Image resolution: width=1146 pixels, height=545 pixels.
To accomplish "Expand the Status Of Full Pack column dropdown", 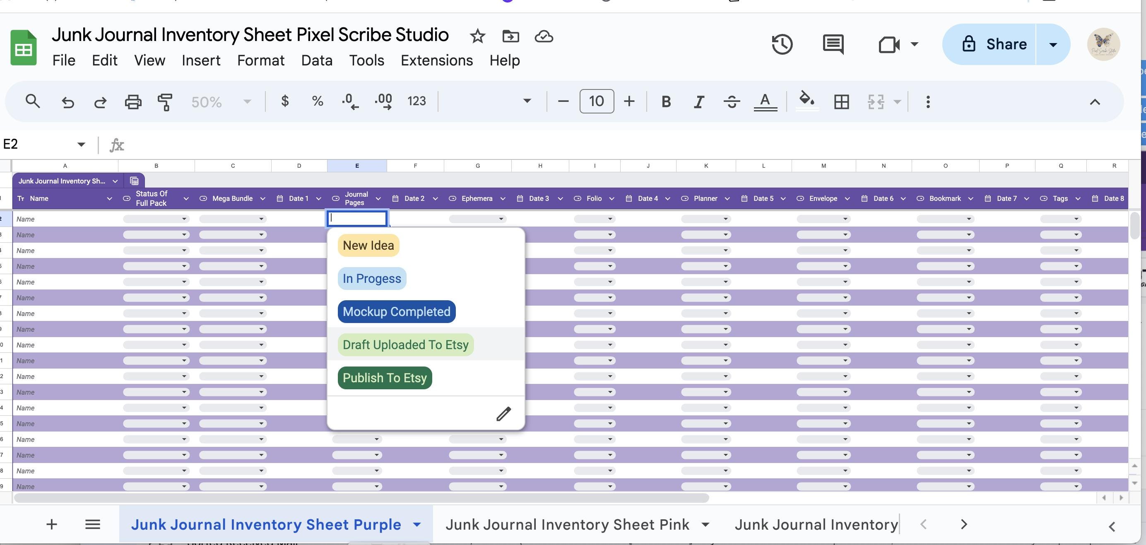I will [x=186, y=198].
